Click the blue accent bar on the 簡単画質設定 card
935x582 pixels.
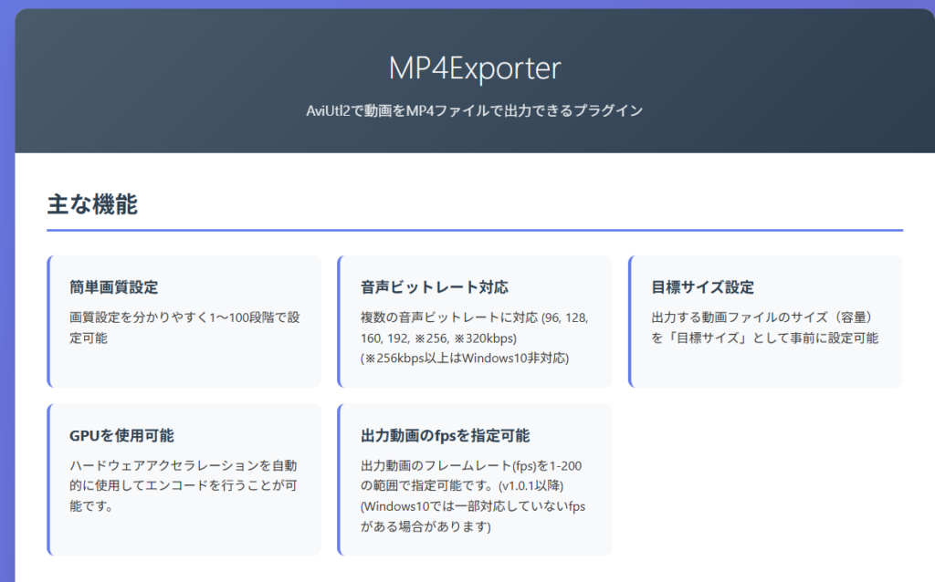pos(50,319)
